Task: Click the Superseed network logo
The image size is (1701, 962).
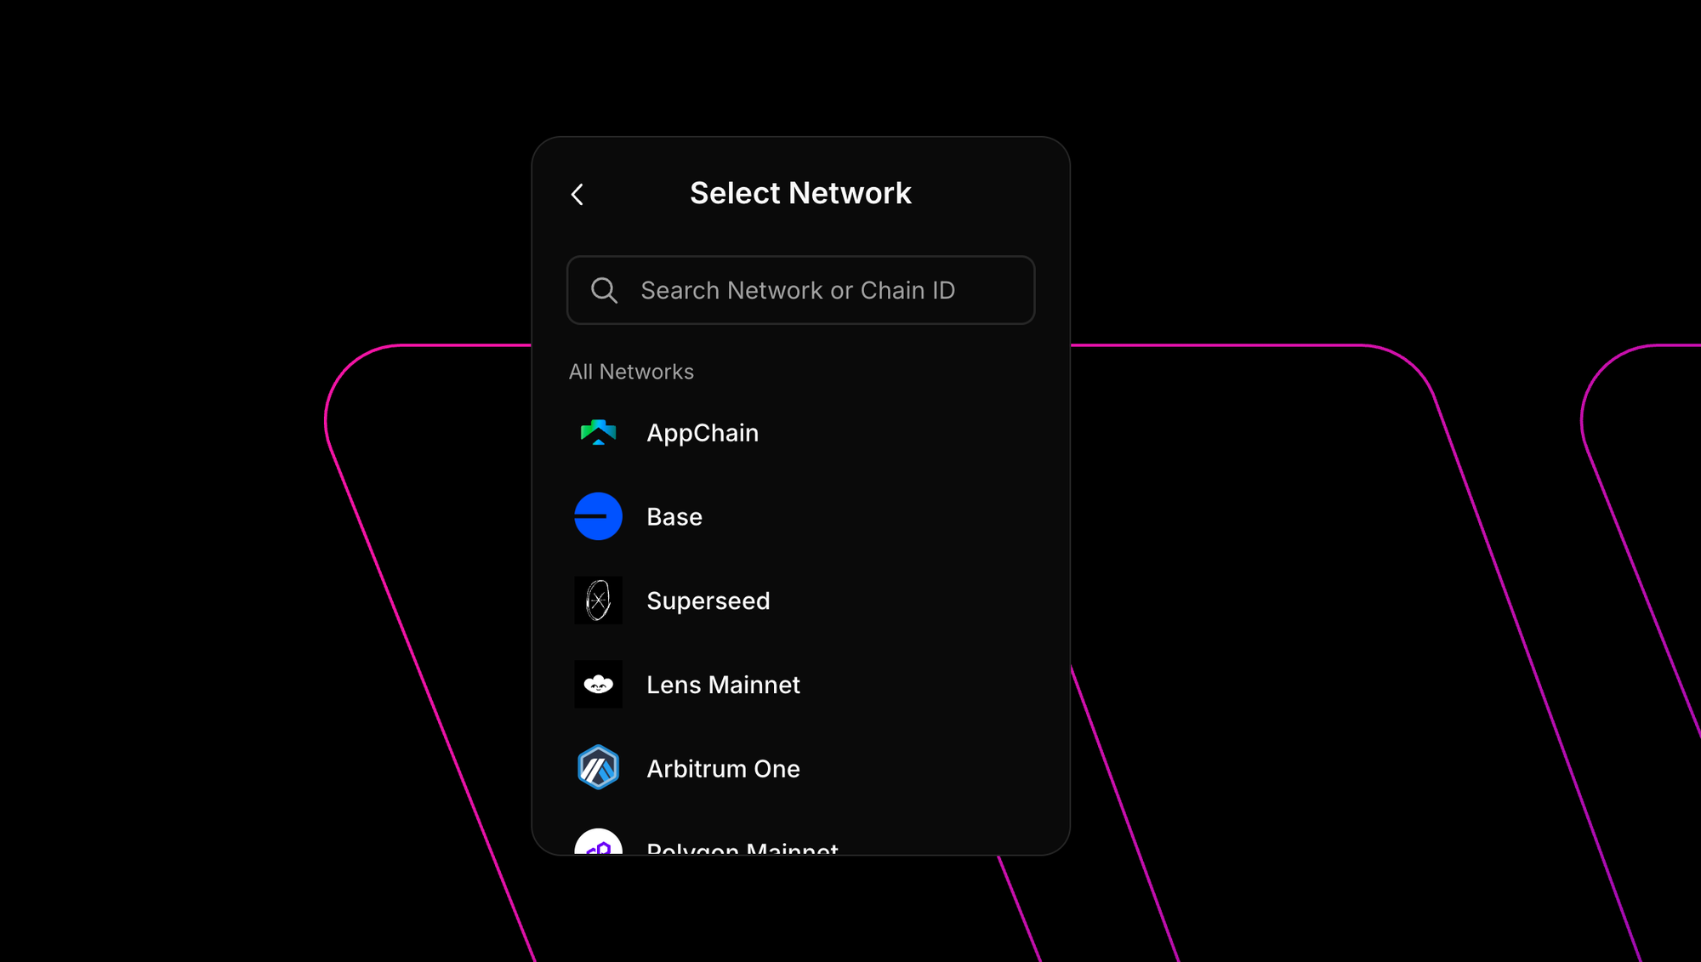Action: coord(598,601)
